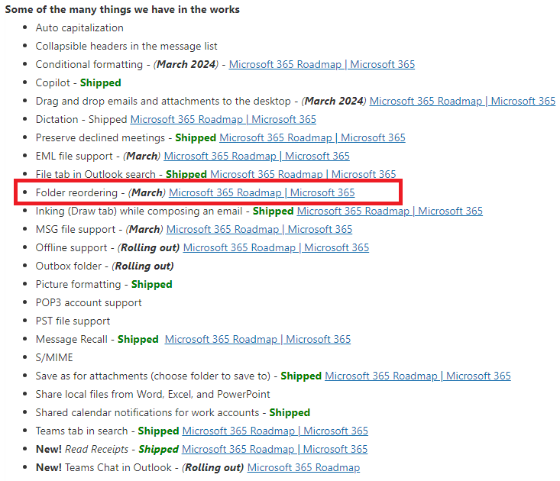Open the Teams tab in search roadmap link

click(275, 431)
